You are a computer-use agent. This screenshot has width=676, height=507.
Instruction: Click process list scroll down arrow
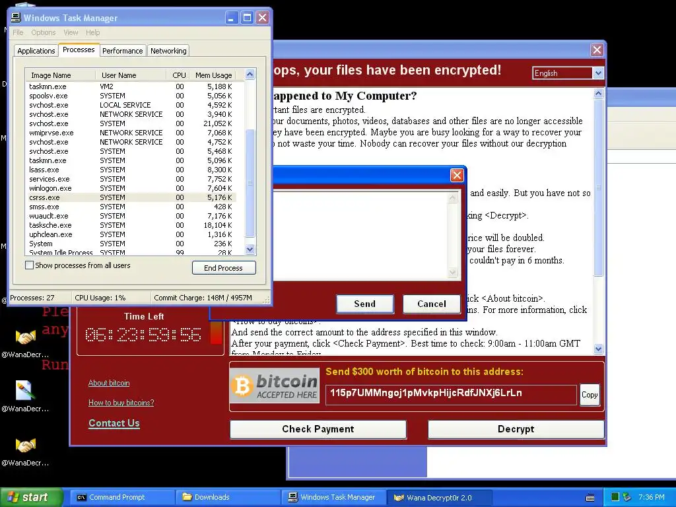coord(250,249)
